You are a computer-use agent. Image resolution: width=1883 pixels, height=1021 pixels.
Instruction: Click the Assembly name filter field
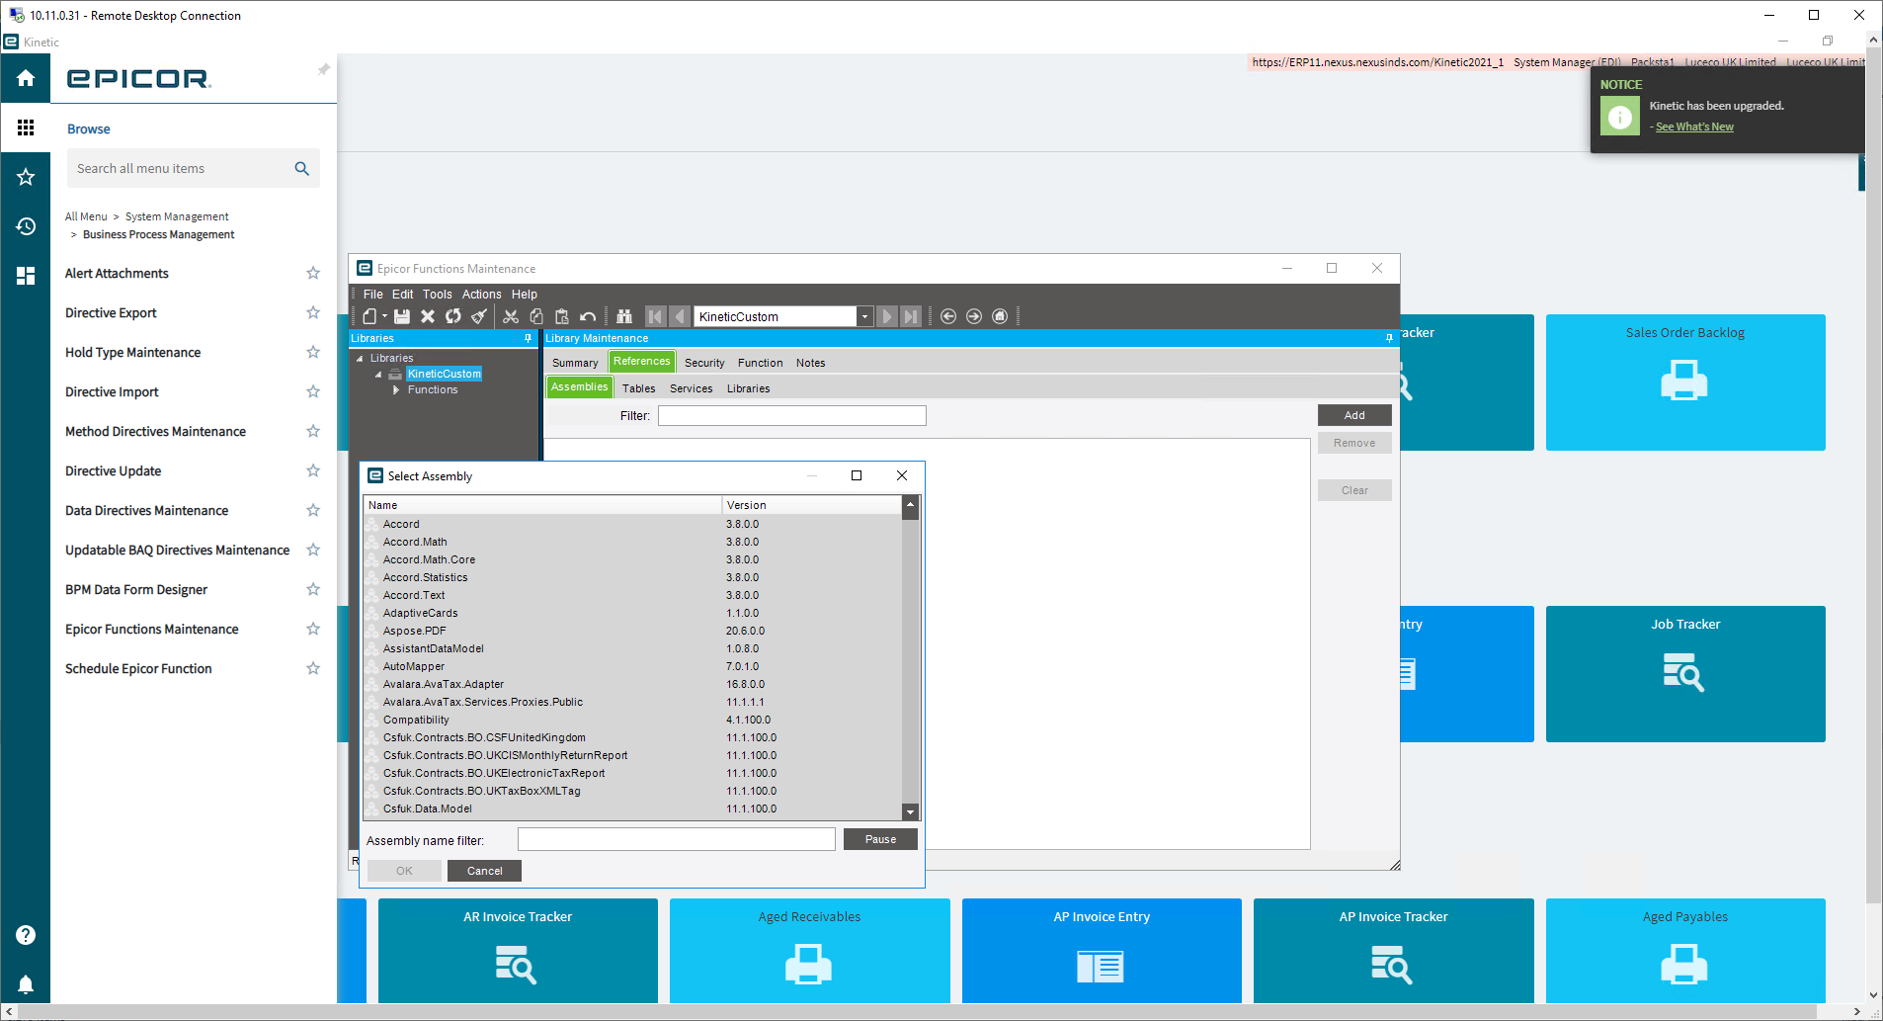(x=677, y=839)
